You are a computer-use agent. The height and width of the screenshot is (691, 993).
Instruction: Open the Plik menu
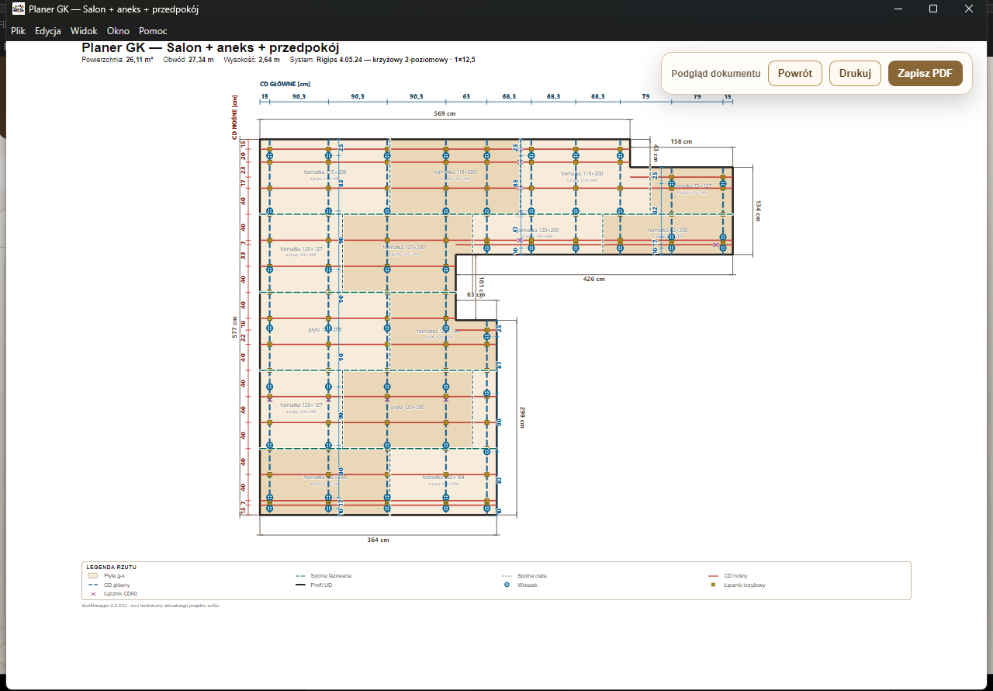pos(18,31)
